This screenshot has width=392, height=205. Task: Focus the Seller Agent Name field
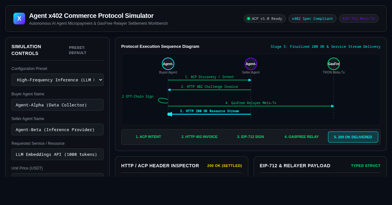pyautogui.click(x=57, y=130)
